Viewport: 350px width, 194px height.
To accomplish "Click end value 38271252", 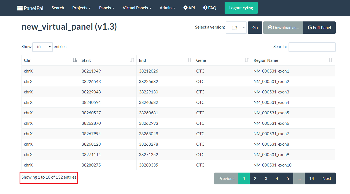I will (x=149, y=155).
